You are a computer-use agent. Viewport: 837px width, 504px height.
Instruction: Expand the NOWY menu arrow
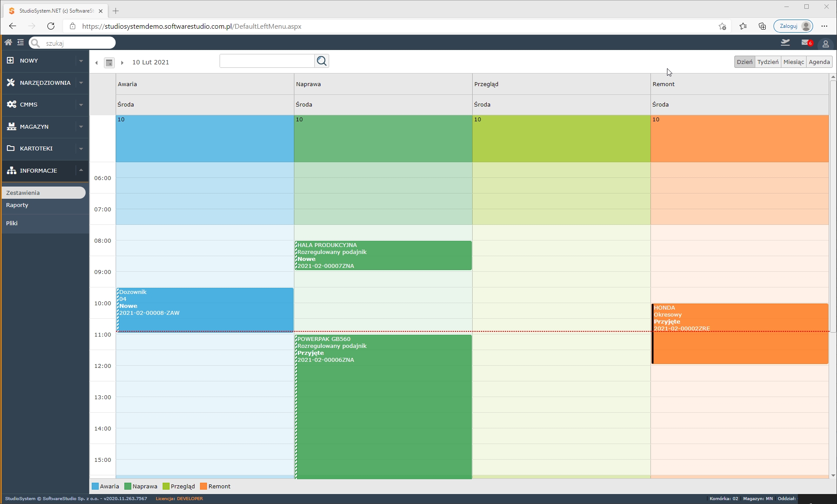tap(81, 61)
